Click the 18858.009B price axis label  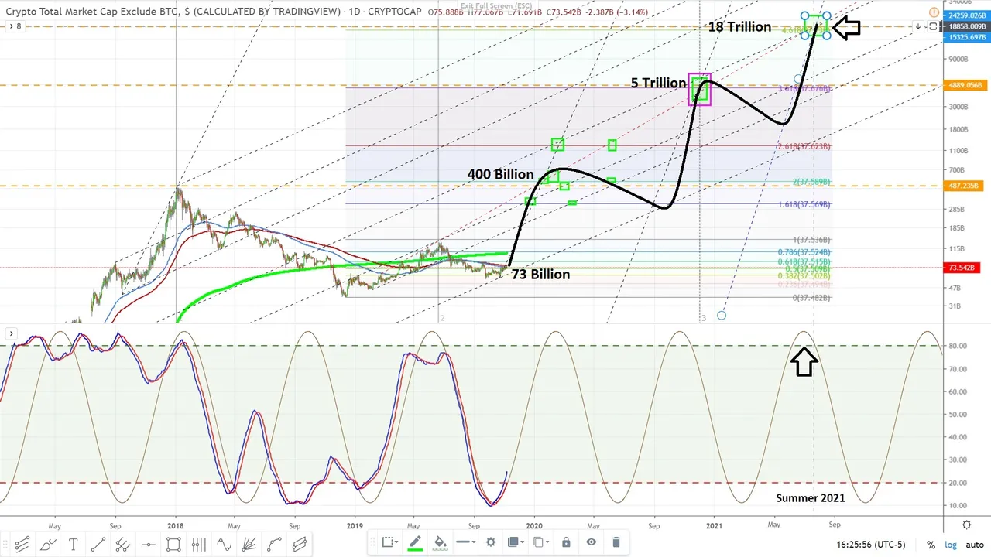(965, 26)
